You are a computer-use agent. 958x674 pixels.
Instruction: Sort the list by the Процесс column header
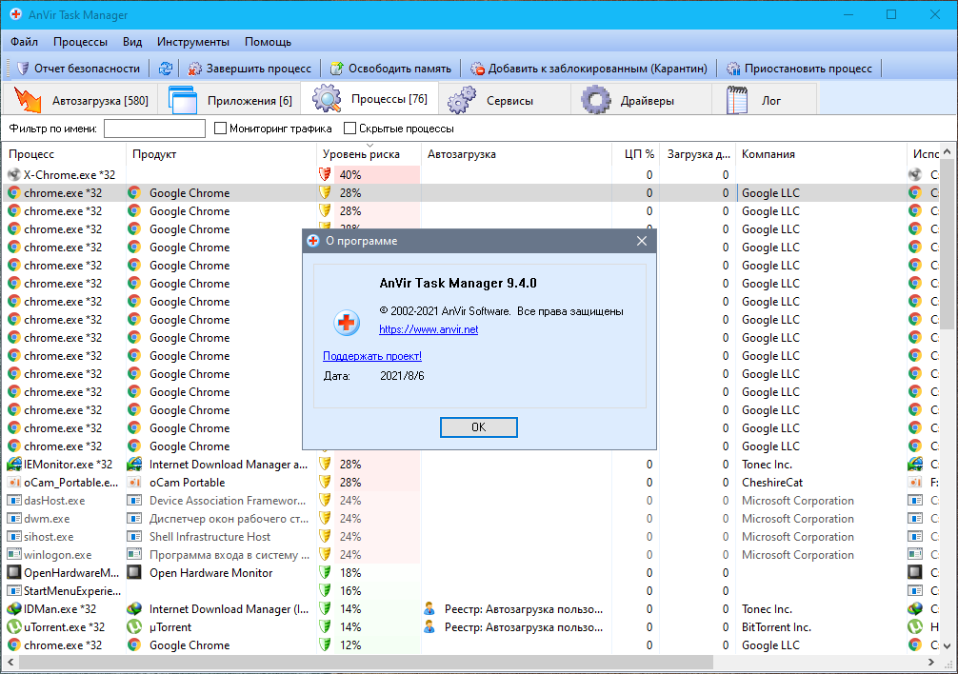tap(32, 154)
